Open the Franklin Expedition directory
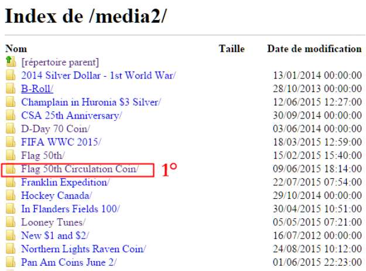This screenshot has width=366, height=271. point(66,182)
